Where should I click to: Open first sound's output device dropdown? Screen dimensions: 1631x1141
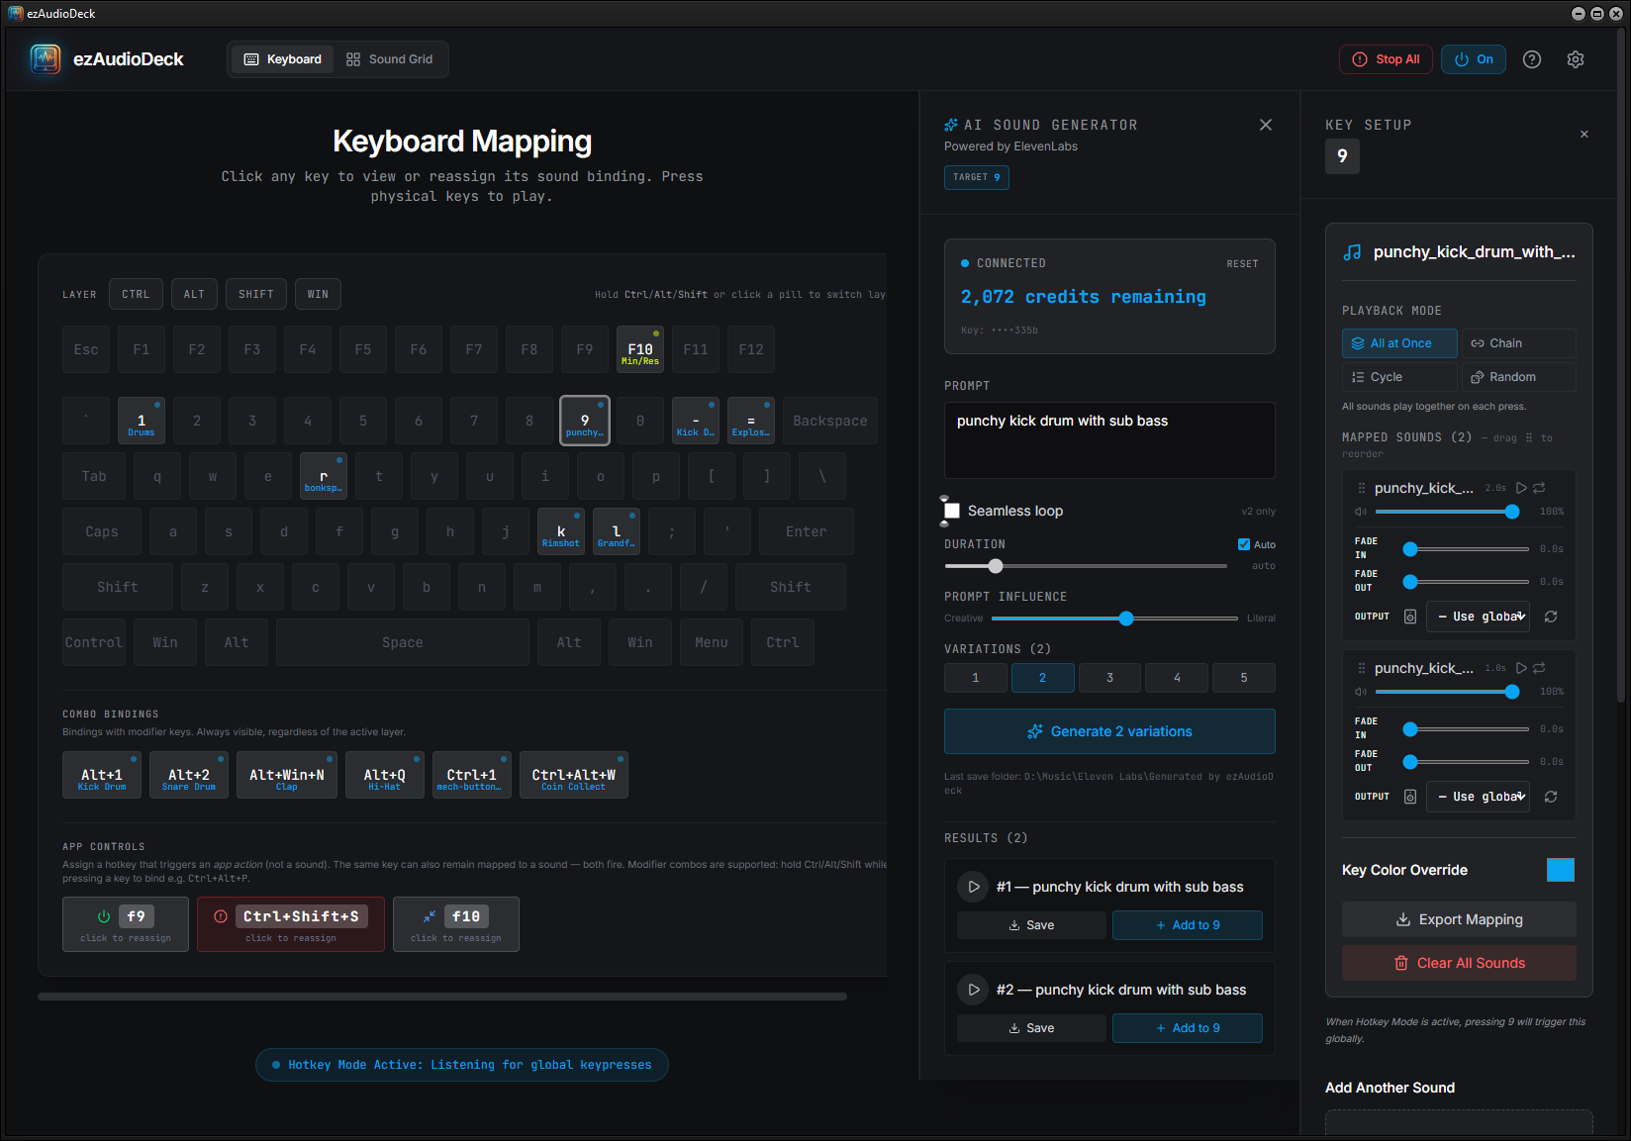[x=1478, y=617]
